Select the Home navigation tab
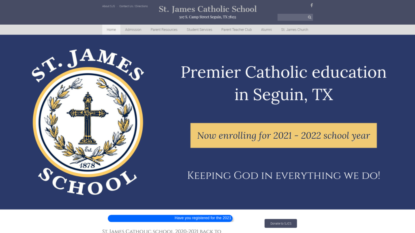The height and width of the screenshot is (233, 415). [111, 30]
